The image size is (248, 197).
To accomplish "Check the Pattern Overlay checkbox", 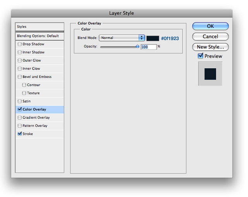I will coord(20,126).
